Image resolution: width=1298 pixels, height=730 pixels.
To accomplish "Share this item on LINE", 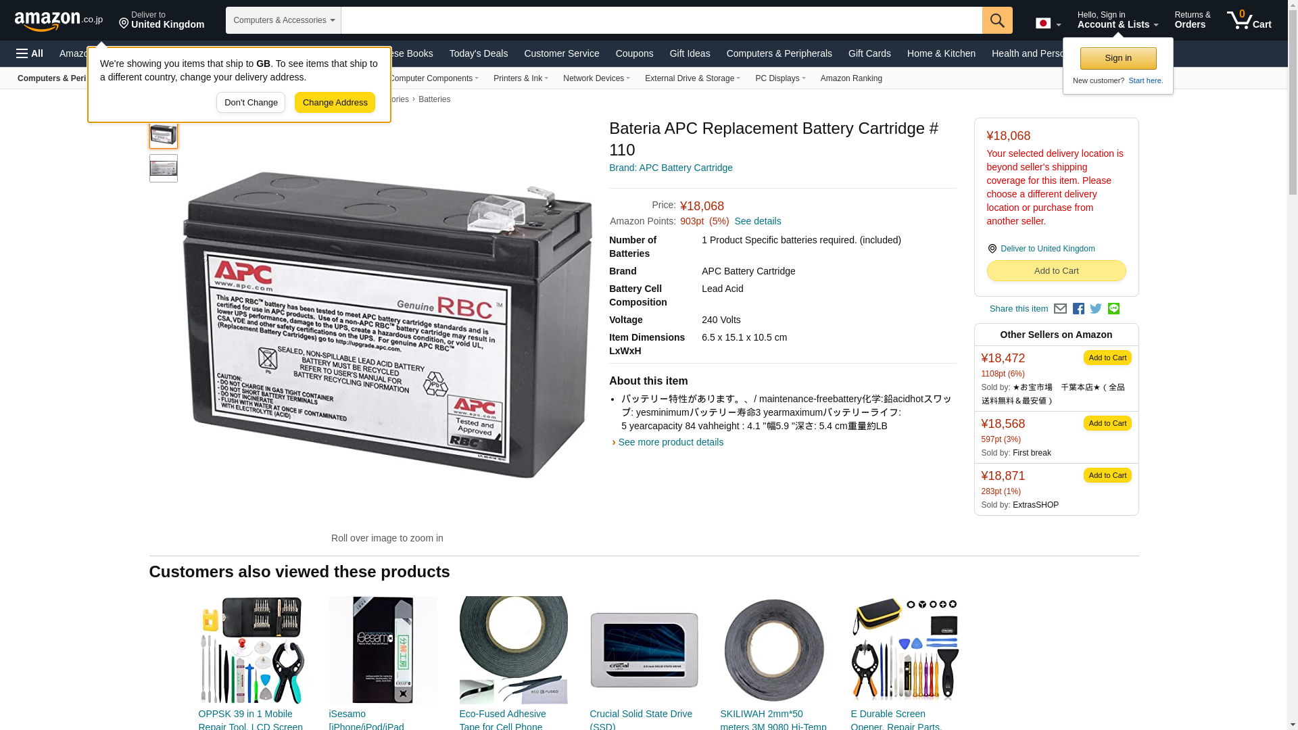I will click(1113, 309).
